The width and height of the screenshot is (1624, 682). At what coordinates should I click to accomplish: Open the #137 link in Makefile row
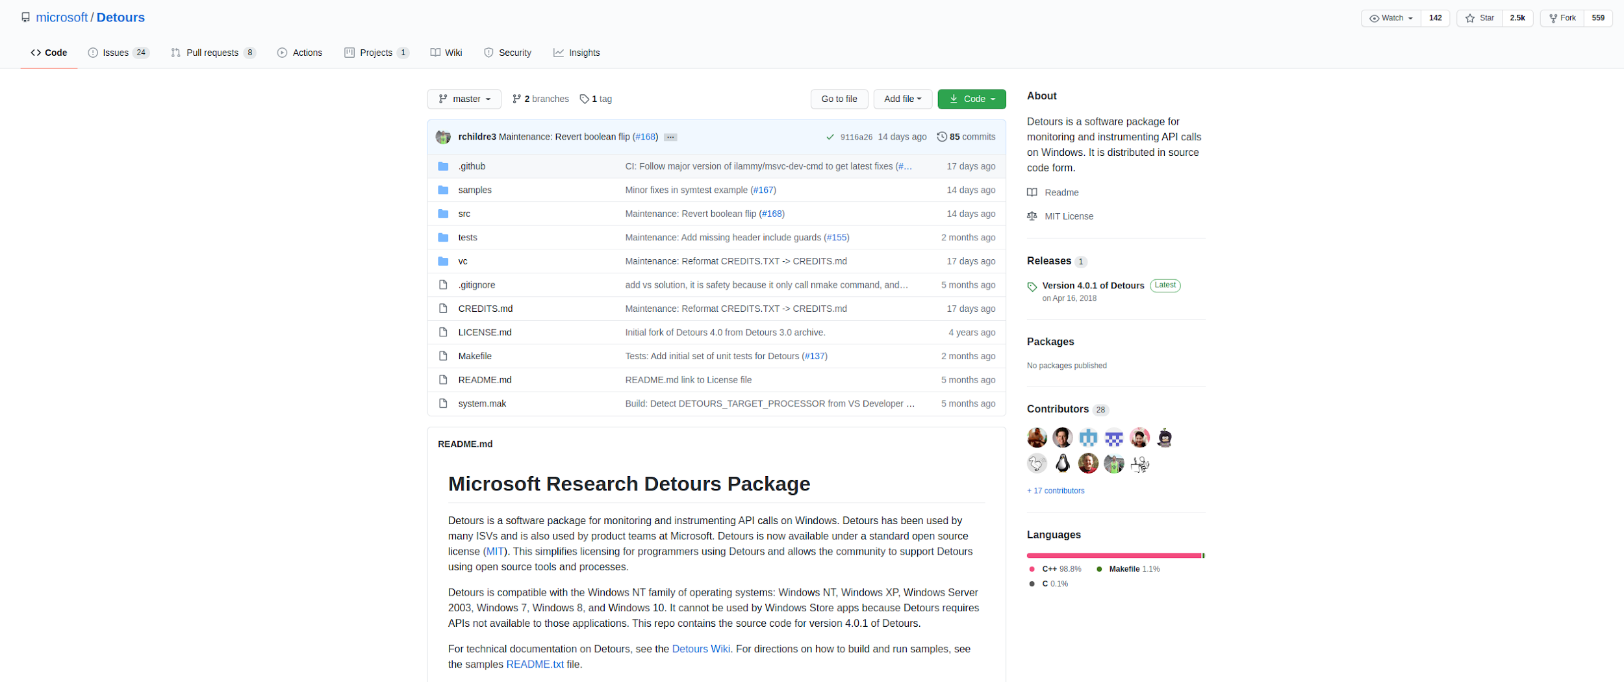coord(815,356)
